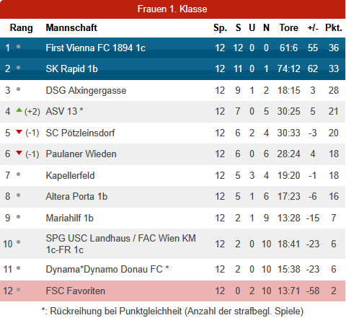The width and height of the screenshot is (346, 318).
Task: Open SPG USC Landhaus / FAC Wien team
Action: [121, 244]
